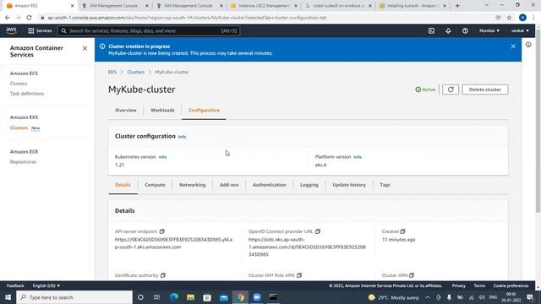Image resolution: width=541 pixels, height=304 pixels.
Task: Switch to the Instances EC2 Management browser tab
Action: pos(265,6)
